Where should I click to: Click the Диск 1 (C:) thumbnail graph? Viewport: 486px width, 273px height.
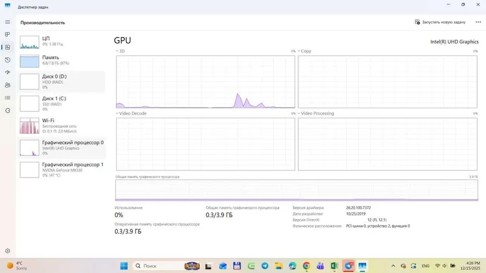tap(29, 103)
